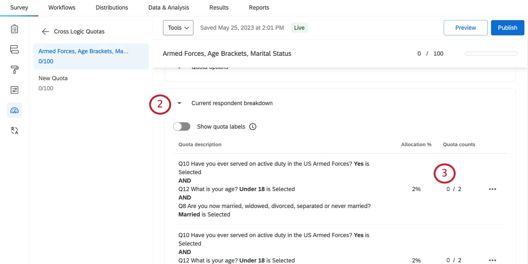Select the Survey Flow icon
528x264 pixels.
tap(14, 49)
